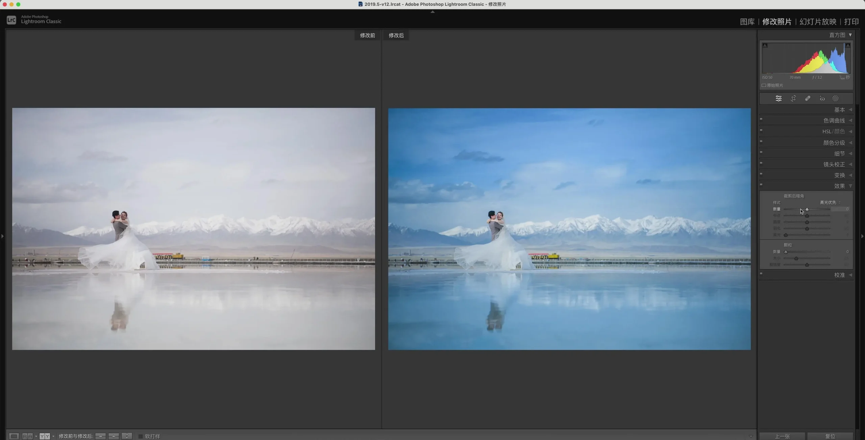Open toolbar content dropdown at bottom right
This screenshot has width=865, height=440.
point(751,436)
